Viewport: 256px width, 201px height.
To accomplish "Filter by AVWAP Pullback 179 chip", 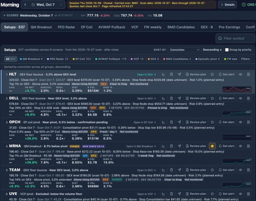I will click(x=111, y=59).
